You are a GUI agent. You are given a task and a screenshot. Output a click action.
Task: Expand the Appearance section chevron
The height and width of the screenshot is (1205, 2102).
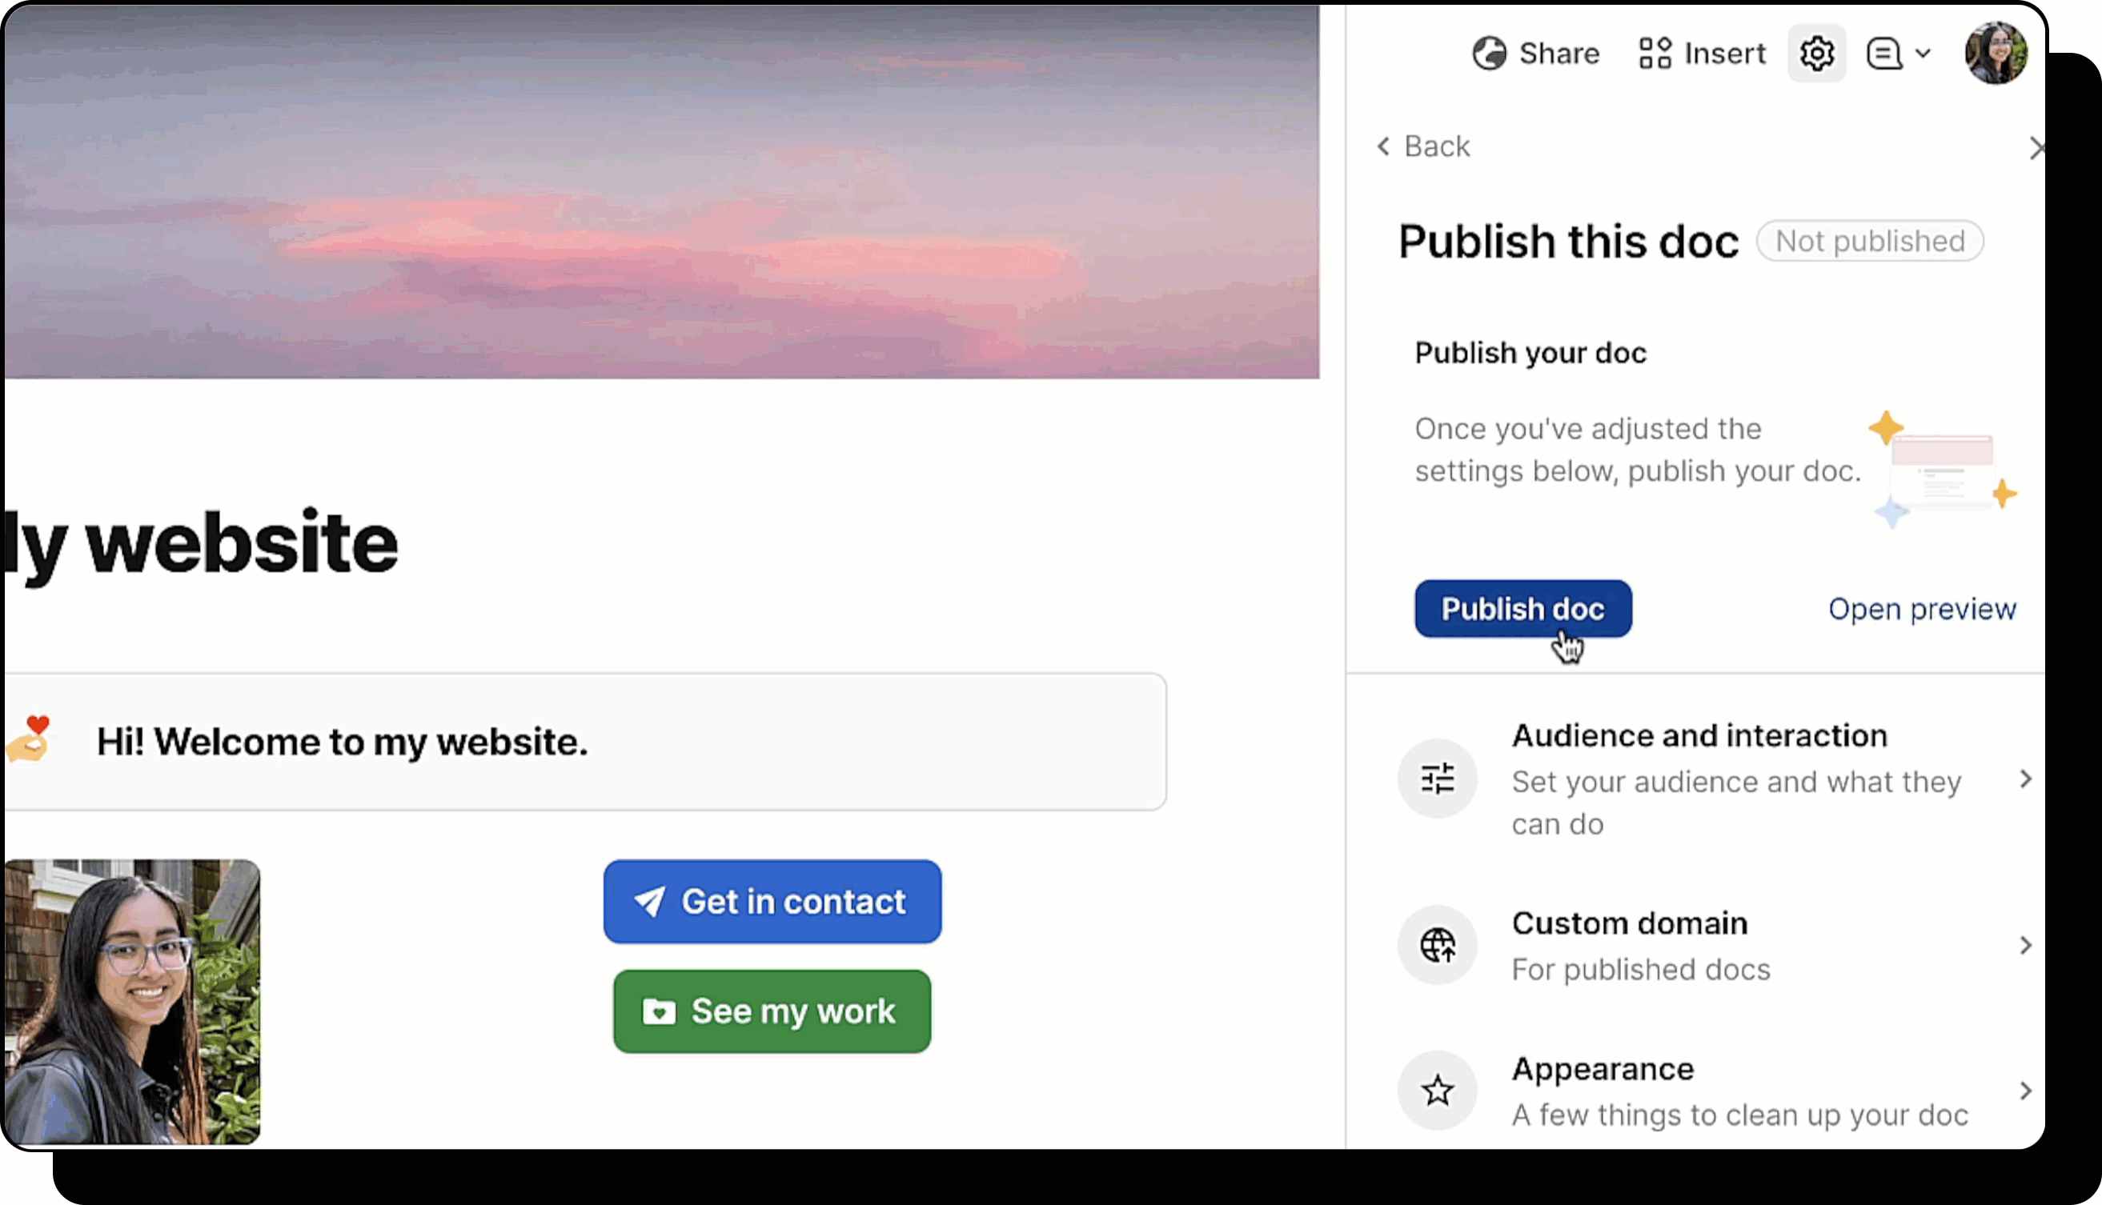(x=2025, y=1091)
